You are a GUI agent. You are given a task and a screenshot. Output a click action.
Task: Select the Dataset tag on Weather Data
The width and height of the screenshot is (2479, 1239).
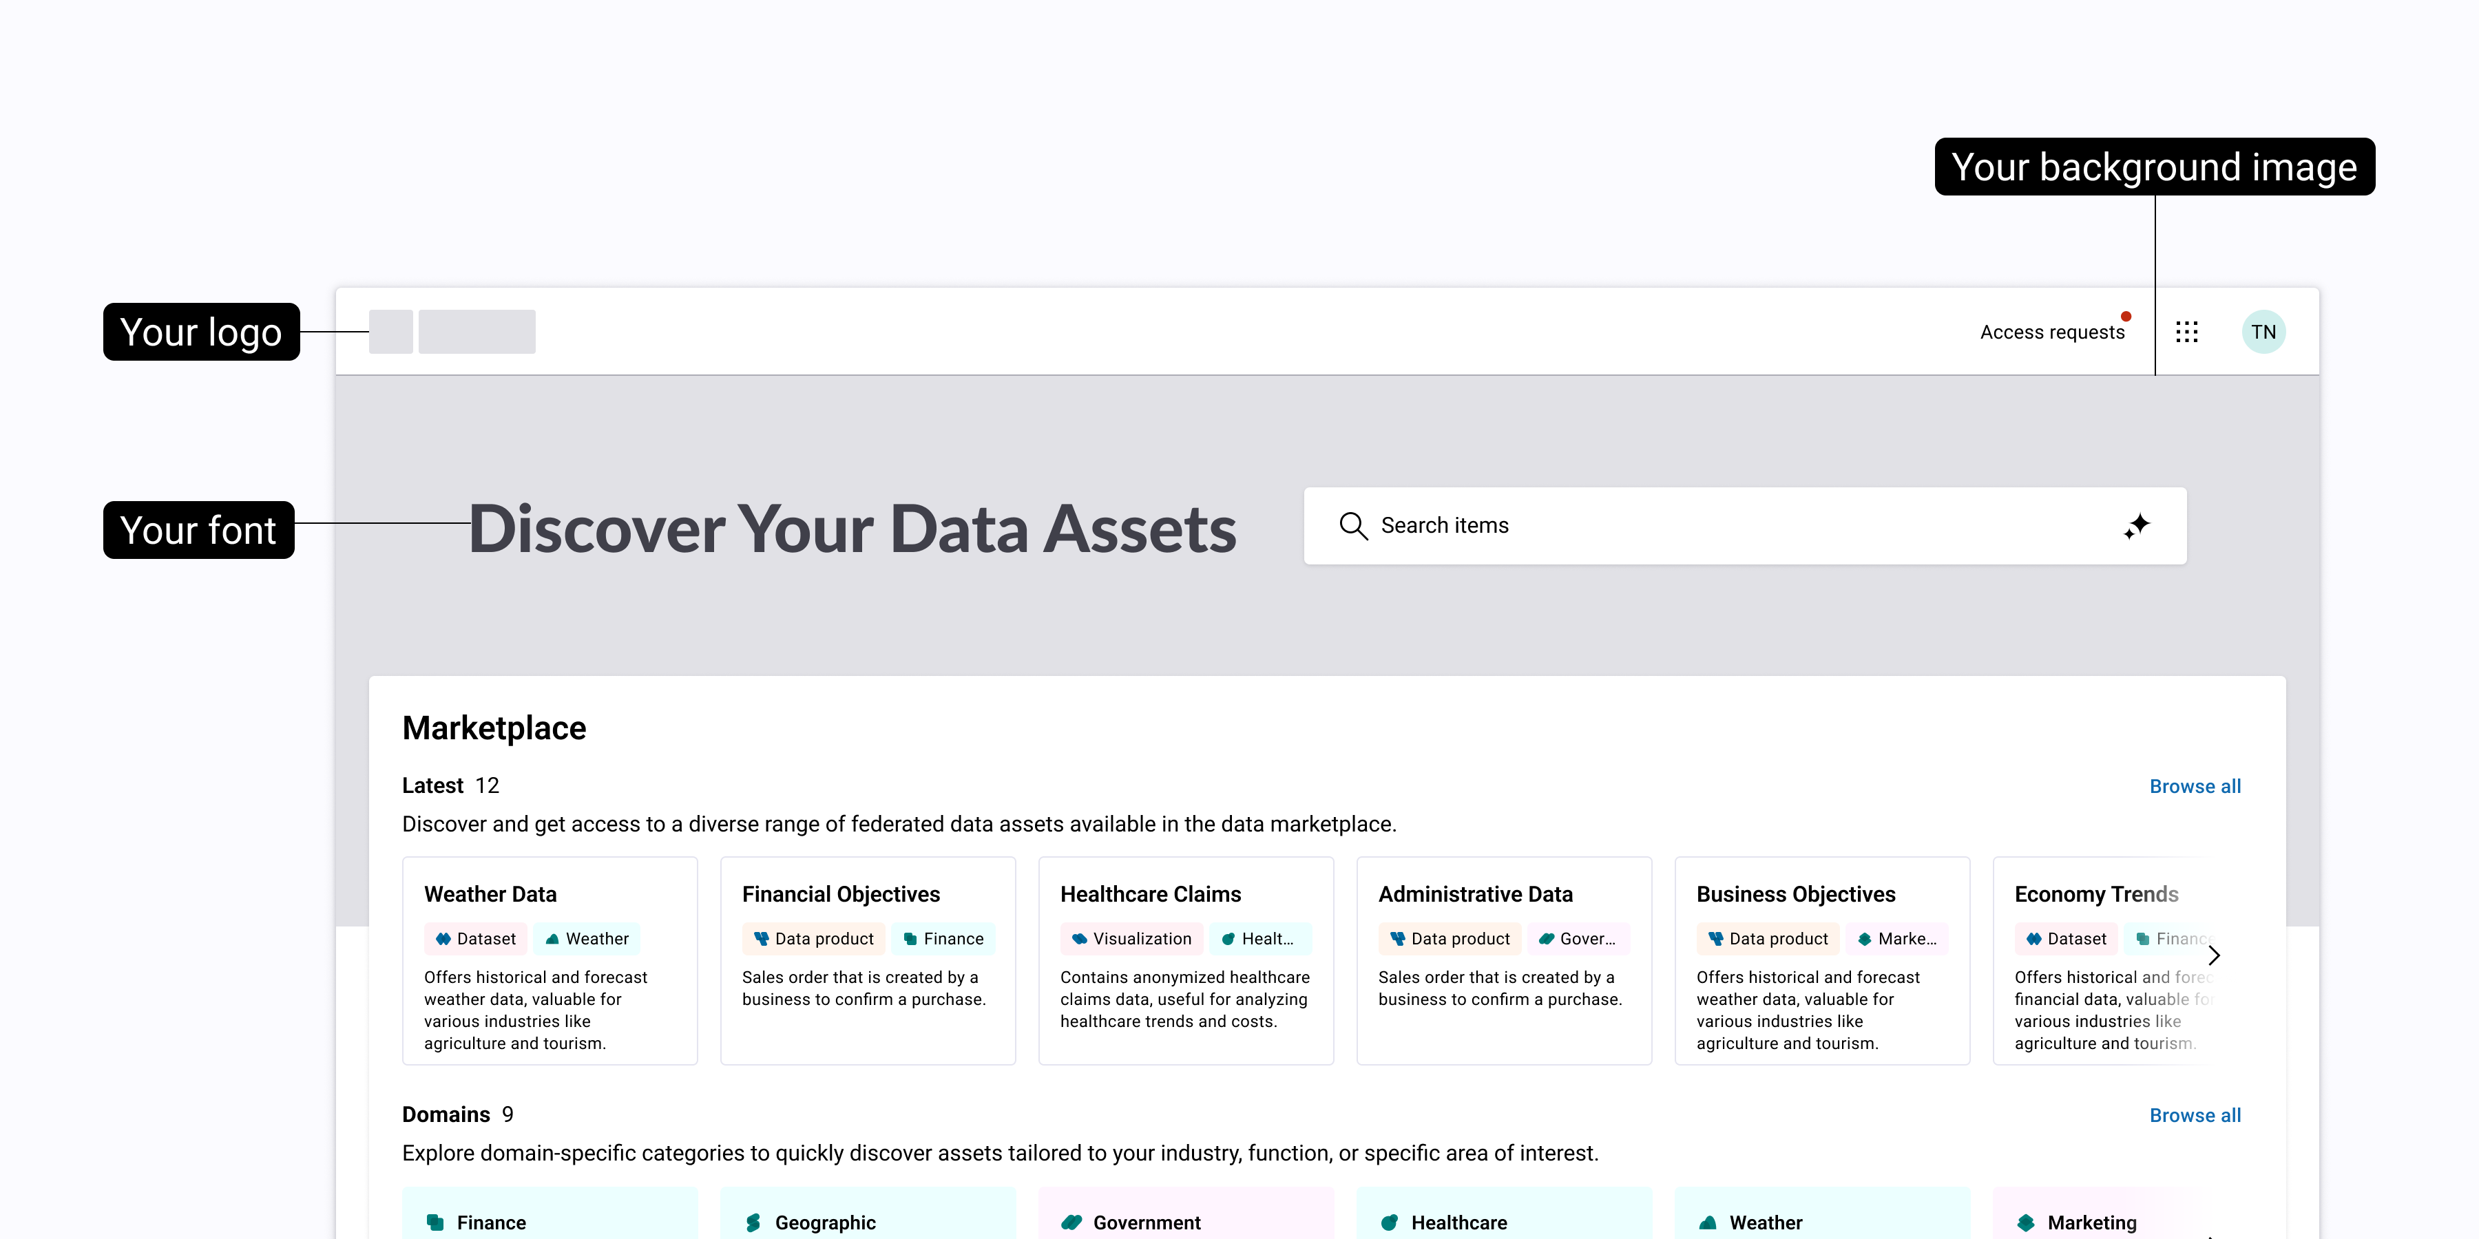[x=475, y=939]
